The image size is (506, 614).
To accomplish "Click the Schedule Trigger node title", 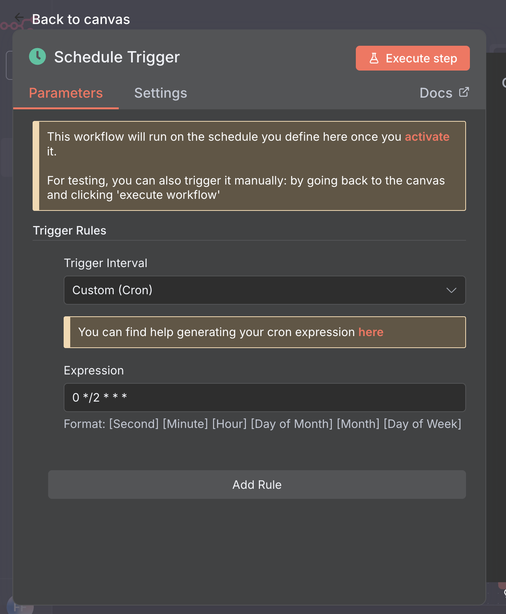I will (117, 57).
